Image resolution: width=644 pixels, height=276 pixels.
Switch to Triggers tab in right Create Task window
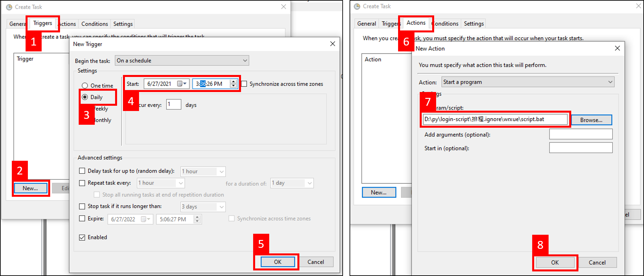[391, 24]
